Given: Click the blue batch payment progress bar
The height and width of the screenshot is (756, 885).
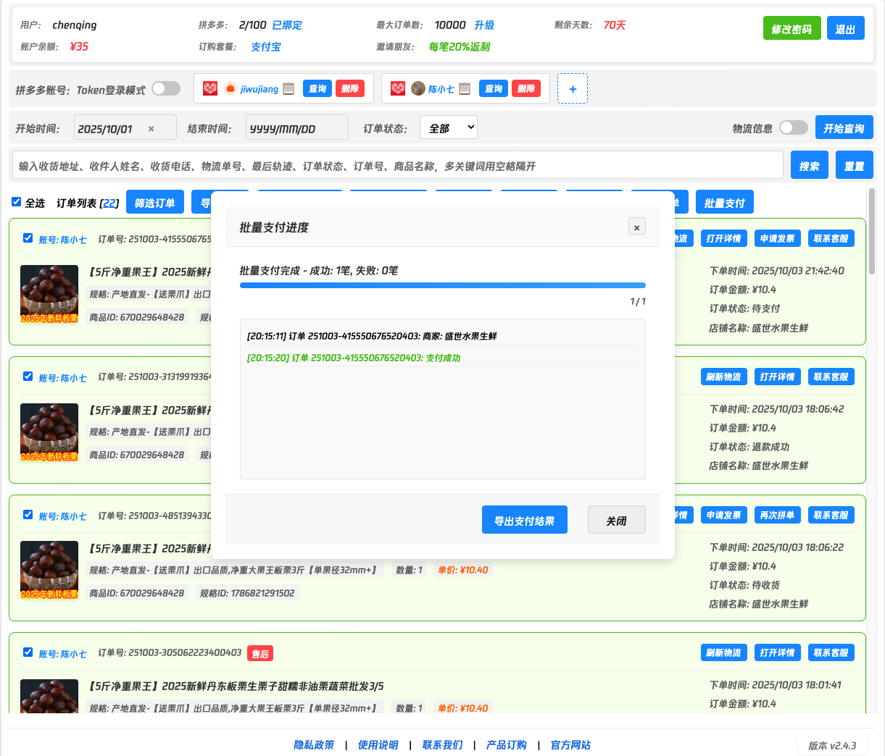Looking at the screenshot, I should (x=442, y=285).
